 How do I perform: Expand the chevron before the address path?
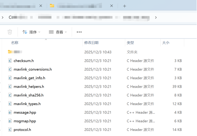coord(3,17)
